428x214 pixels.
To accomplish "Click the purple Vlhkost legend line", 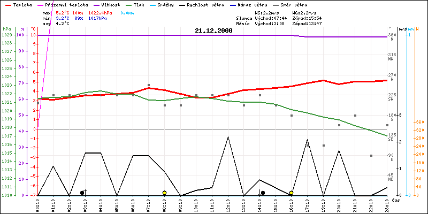I will coord(95,4).
